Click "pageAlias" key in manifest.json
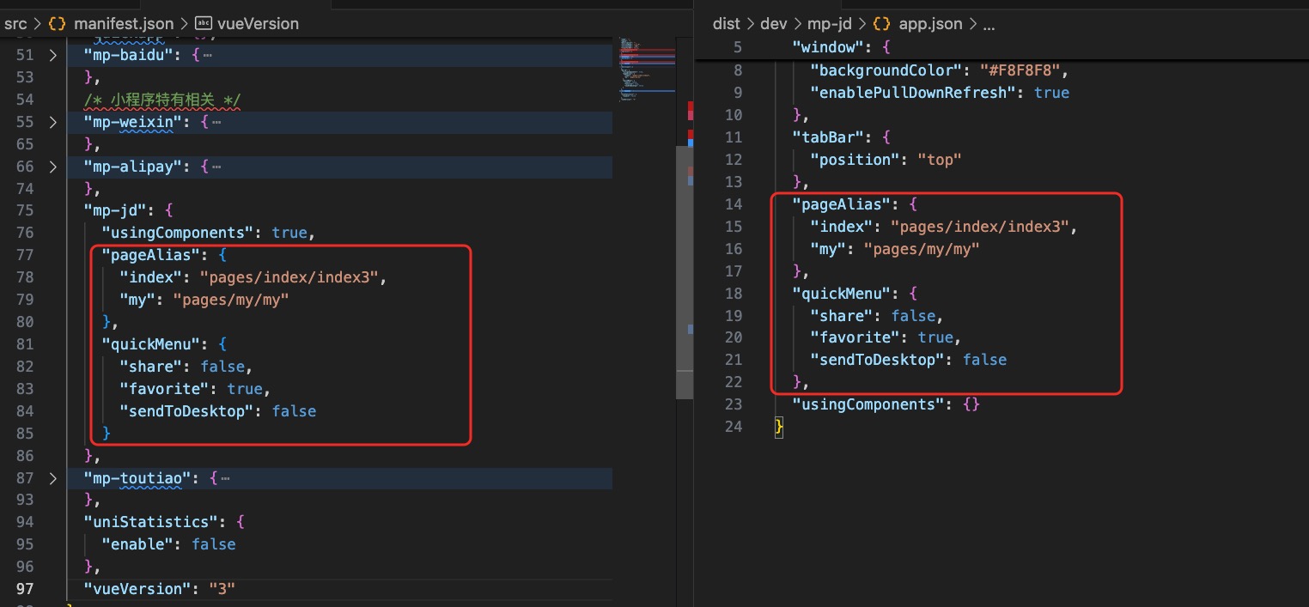 click(151, 255)
